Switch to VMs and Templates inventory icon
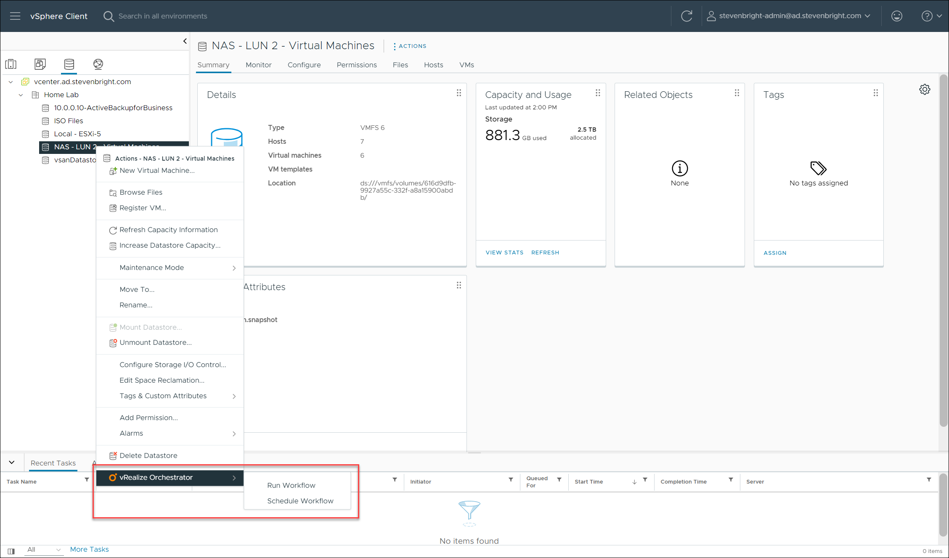This screenshot has width=949, height=558. coord(40,64)
